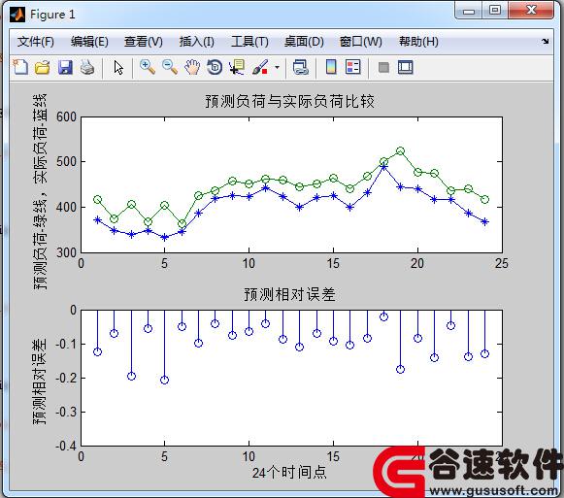Click the New Figure icon
The image size is (564, 498).
pos(20,67)
